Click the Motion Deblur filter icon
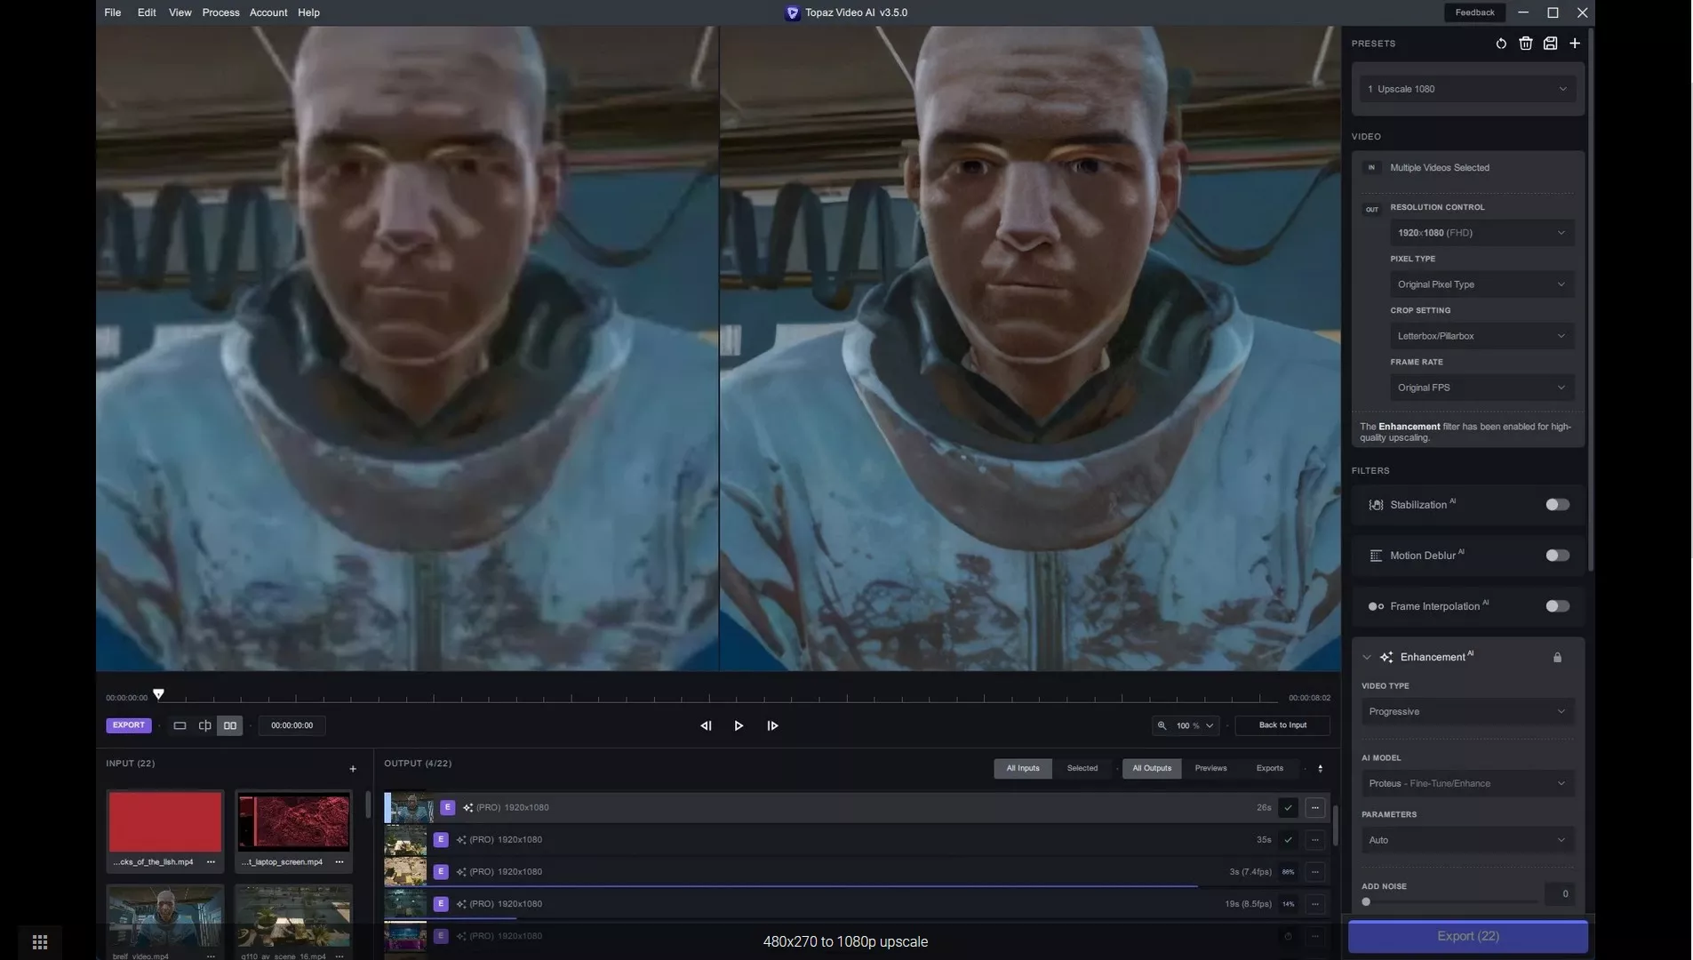 1376,556
